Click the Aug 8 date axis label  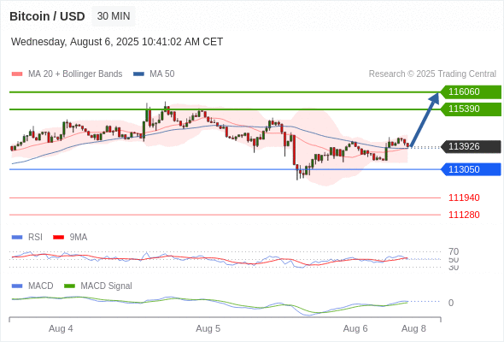pos(413,329)
